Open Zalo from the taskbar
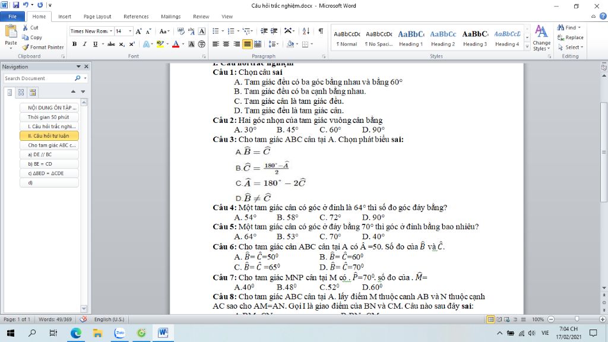 (x=120, y=332)
